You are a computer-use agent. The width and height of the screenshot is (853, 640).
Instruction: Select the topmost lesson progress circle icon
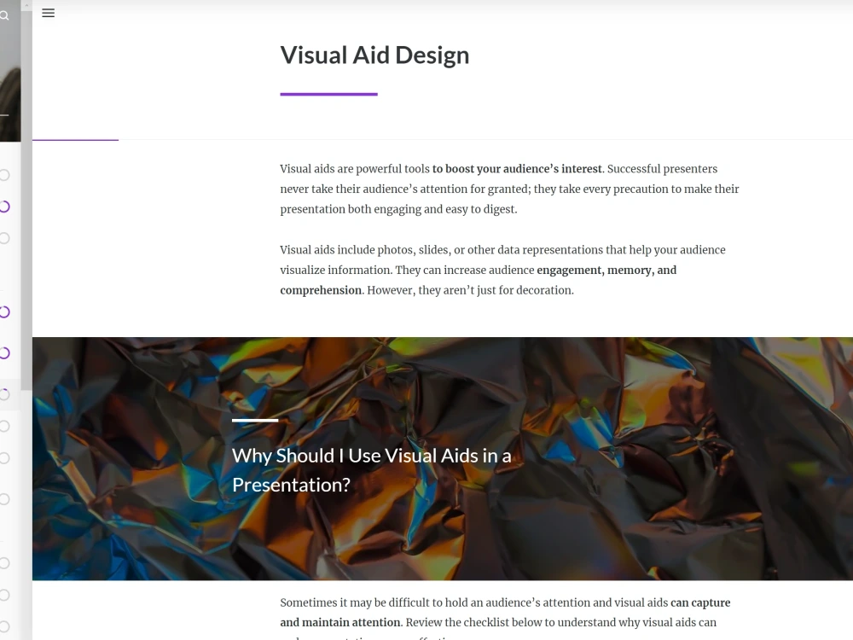tap(3, 174)
